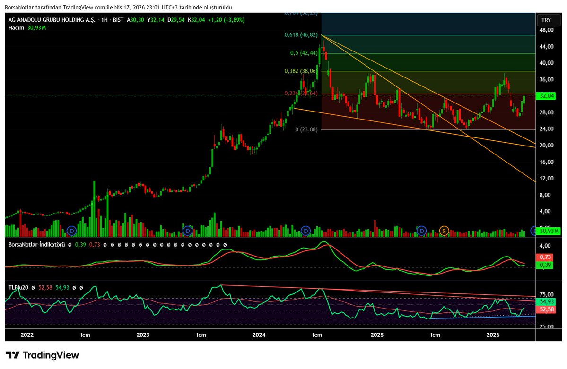567x369 pixels.
Task: Click the current price label 32,04
Action: coord(546,96)
